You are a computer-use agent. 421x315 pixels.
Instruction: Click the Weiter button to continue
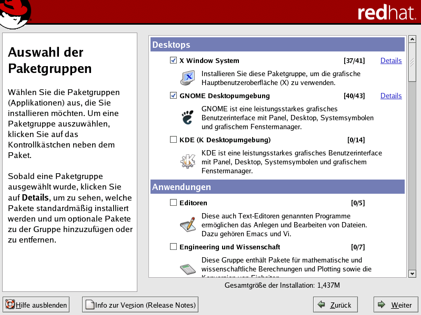[395, 304]
